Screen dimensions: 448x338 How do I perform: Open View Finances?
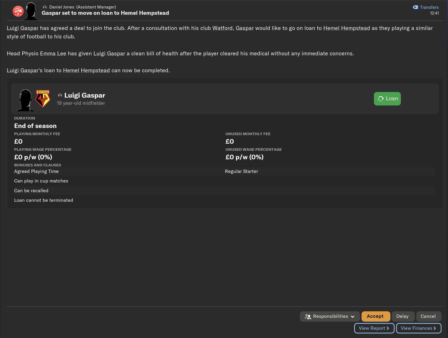point(419,328)
